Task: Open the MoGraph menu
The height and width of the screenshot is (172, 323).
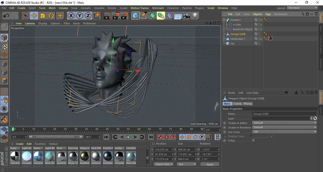Action: click(x=158, y=8)
